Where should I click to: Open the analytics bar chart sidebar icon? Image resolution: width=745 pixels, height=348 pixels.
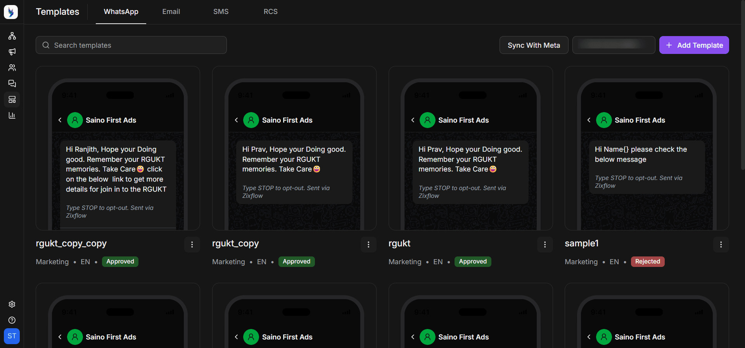12,115
